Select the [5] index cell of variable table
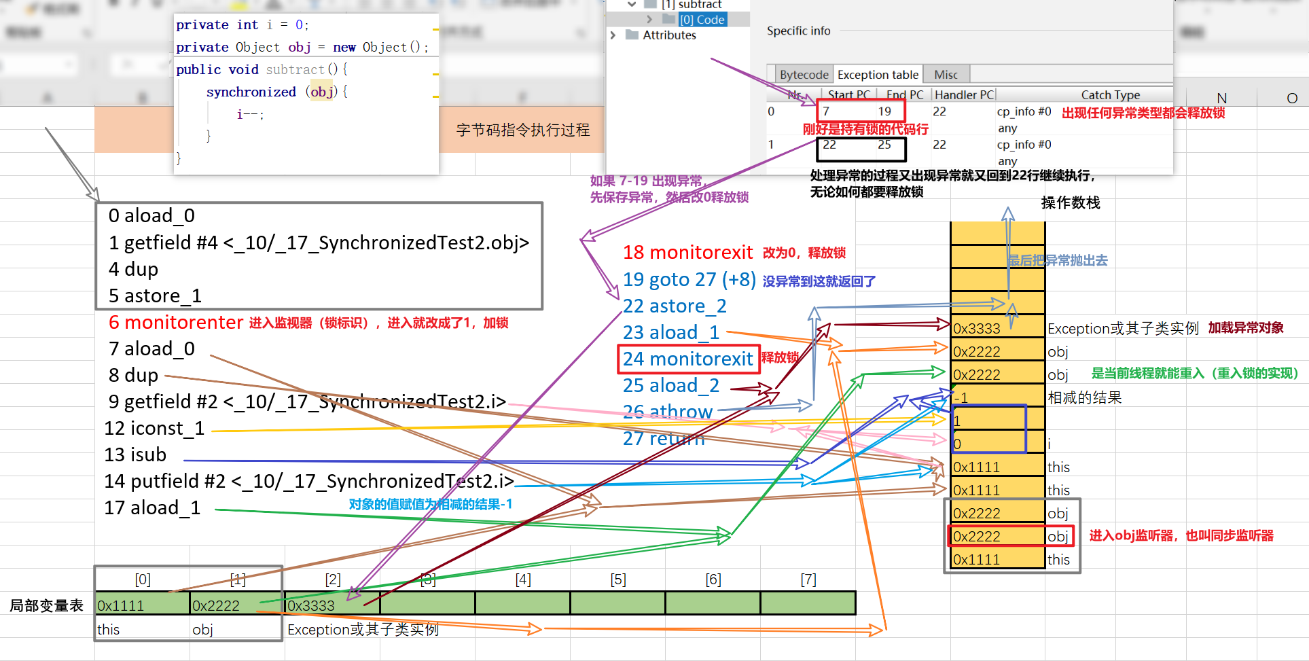This screenshot has height=661, width=1309. tap(618, 579)
